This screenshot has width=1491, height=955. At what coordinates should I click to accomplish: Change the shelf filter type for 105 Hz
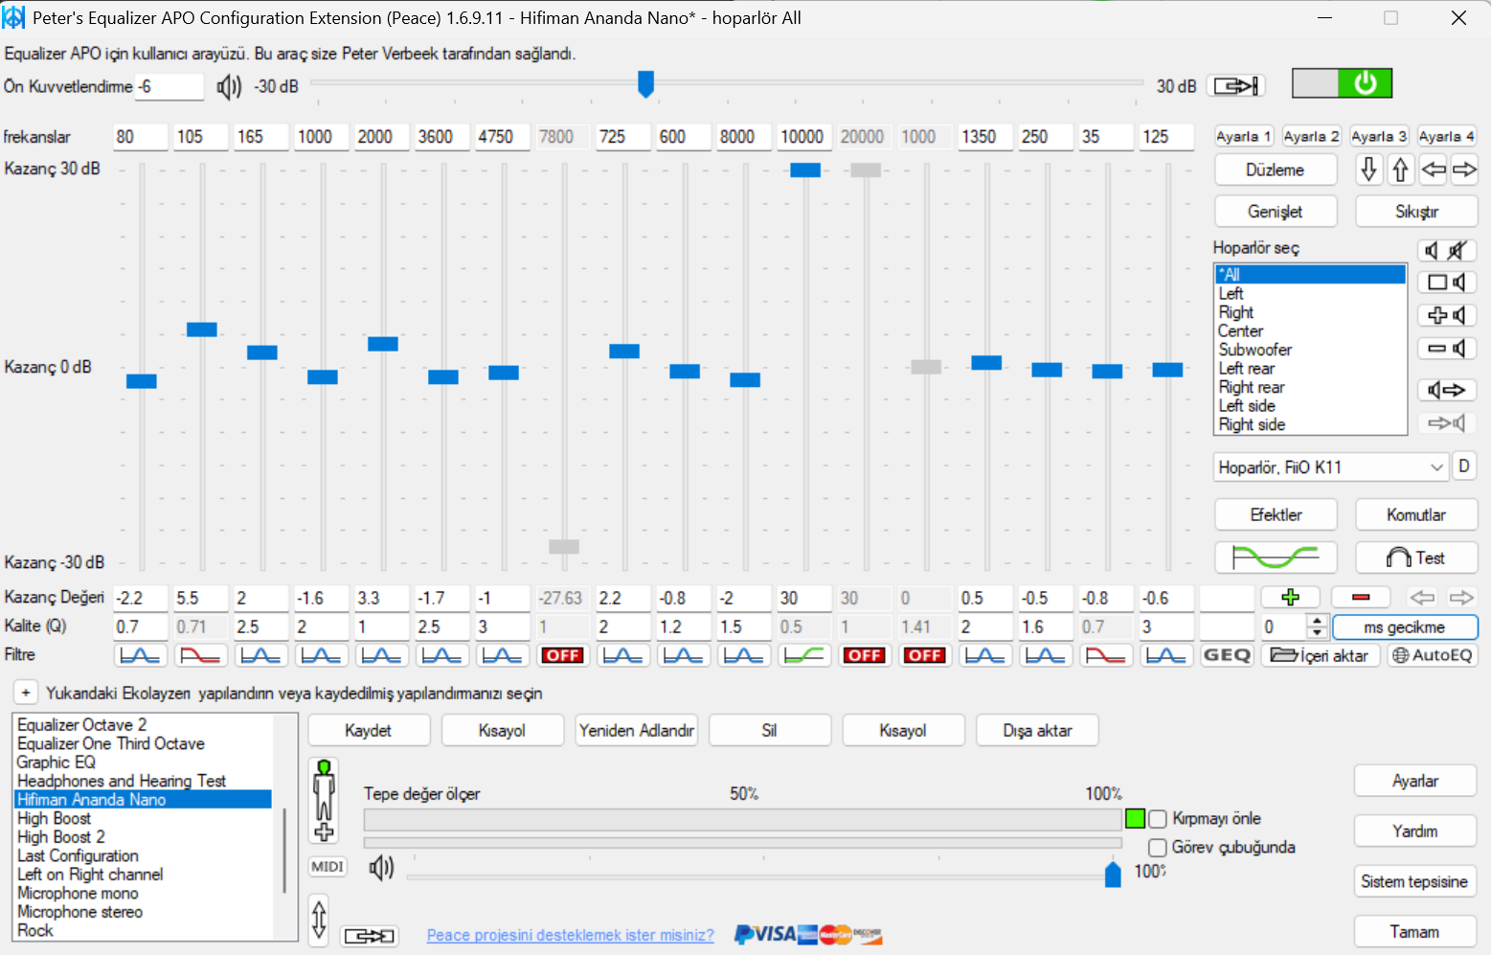200,655
